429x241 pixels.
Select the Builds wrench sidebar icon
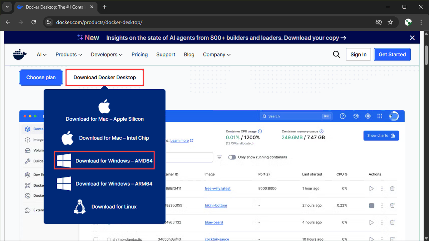coord(28,161)
